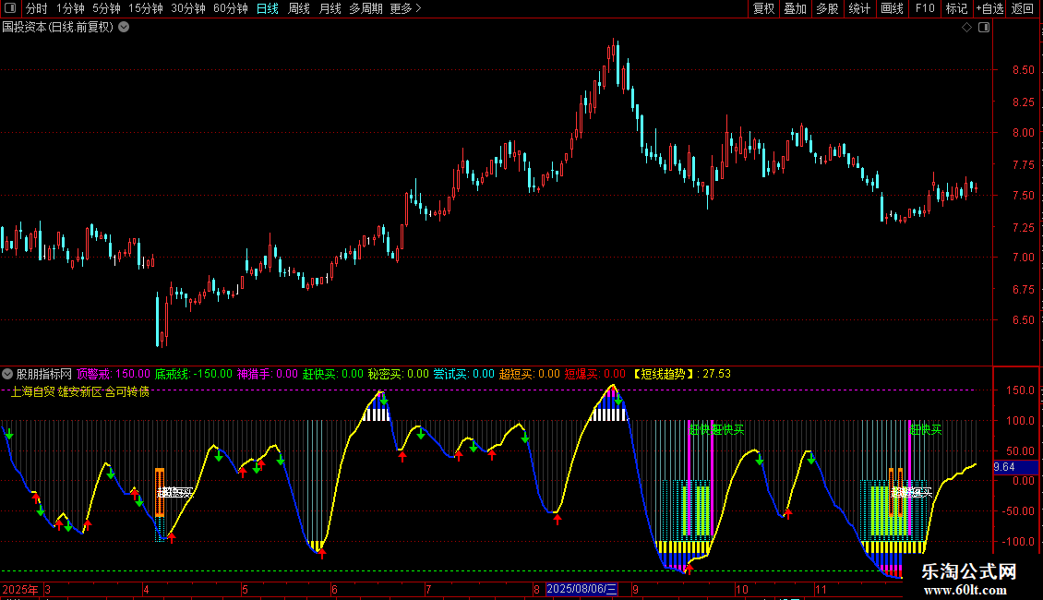Open F10 company information
Image resolution: width=1043 pixels, height=600 pixels.
point(924,9)
